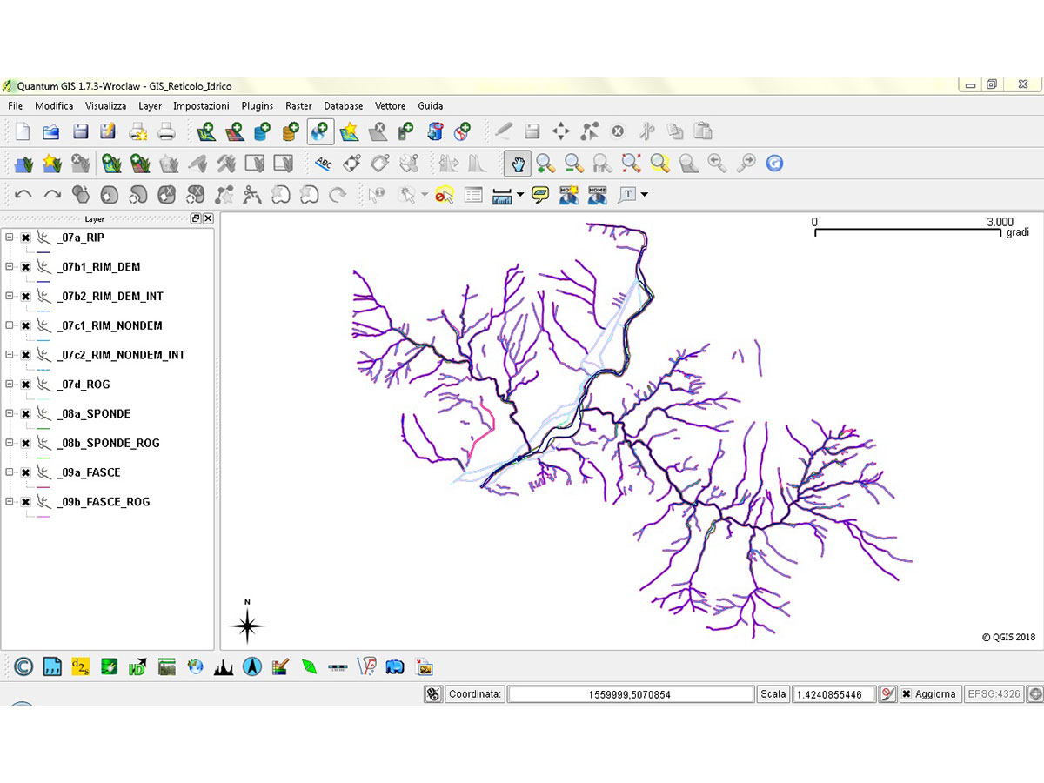The width and height of the screenshot is (1044, 783).
Task: Click the Save Project floppy icon
Action: click(80, 132)
